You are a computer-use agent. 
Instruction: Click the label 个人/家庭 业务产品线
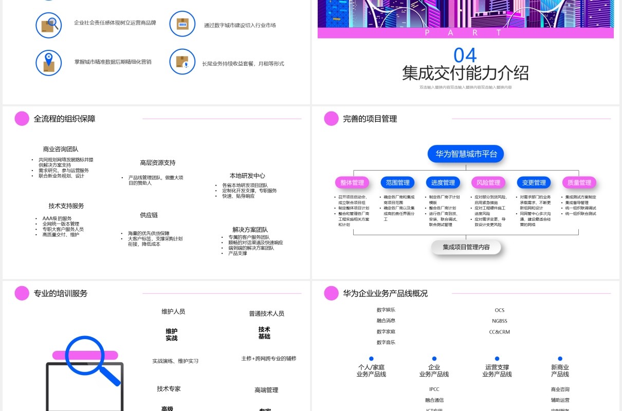371,371
